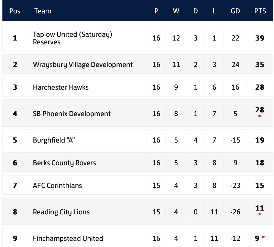Click the Team column header
This screenshot has height=247, width=274.
click(43, 11)
